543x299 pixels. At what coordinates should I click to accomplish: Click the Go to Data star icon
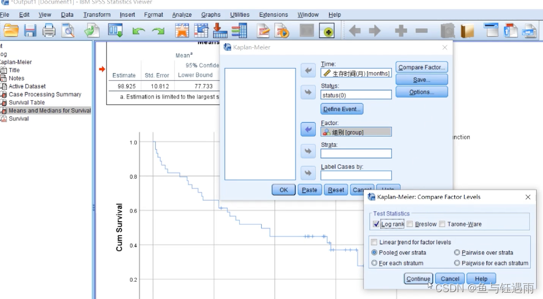coord(182,31)
